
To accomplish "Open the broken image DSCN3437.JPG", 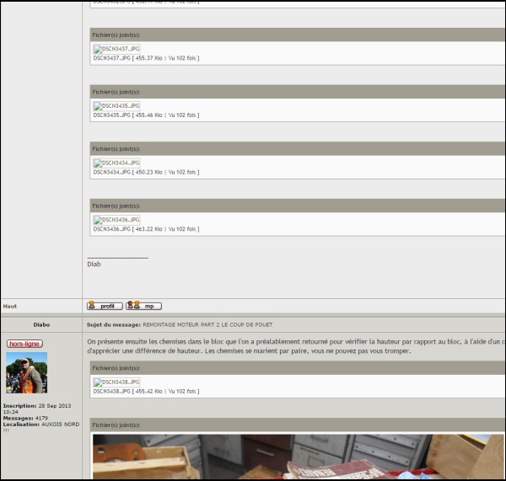I will [x=116, y=49].
